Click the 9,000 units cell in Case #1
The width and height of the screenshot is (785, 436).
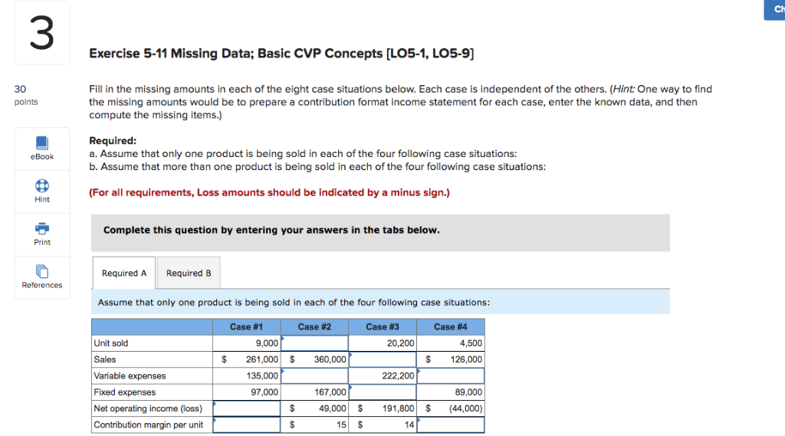pos(247,343)
